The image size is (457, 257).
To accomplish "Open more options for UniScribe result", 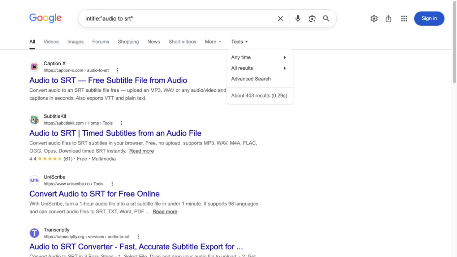I will [x=112, y=184].
